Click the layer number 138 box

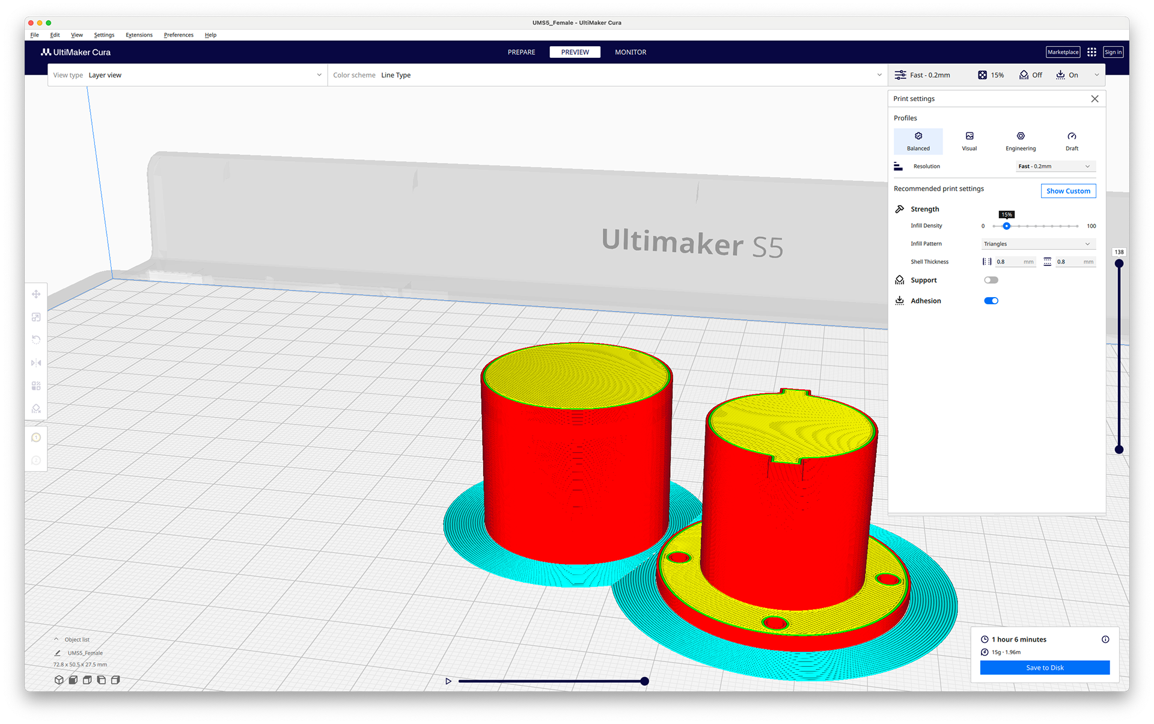pyautogui.click(x=1119, y=252)
